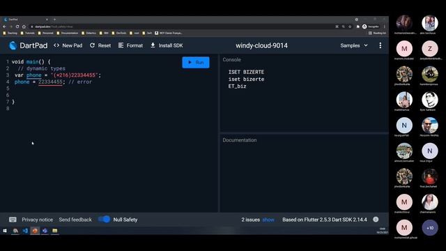446x251 pixels.
Task: Click Send feedback link
Action: (75, 220)
